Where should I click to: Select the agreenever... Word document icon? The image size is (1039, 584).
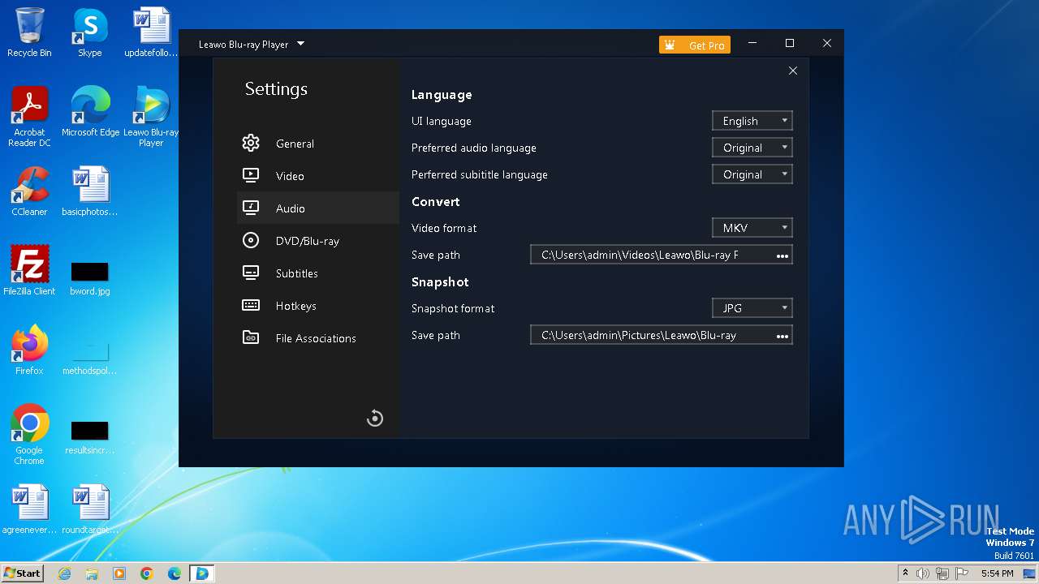pyautogui.click(x=29, y=509)
